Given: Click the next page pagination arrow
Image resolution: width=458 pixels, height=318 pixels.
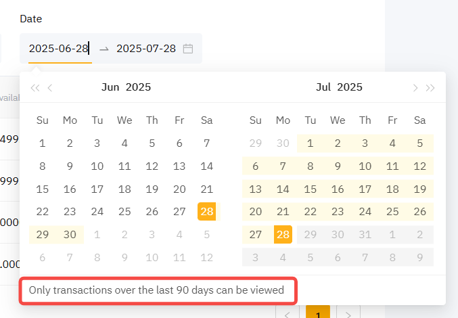Looking at the screenshot, I should [348, 313].
